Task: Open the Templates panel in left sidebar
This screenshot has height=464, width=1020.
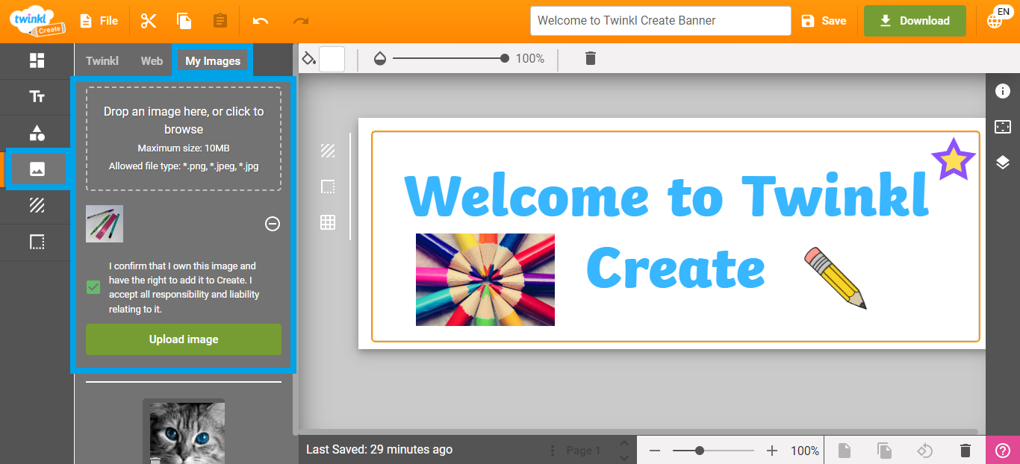Action: coord(37,61)
